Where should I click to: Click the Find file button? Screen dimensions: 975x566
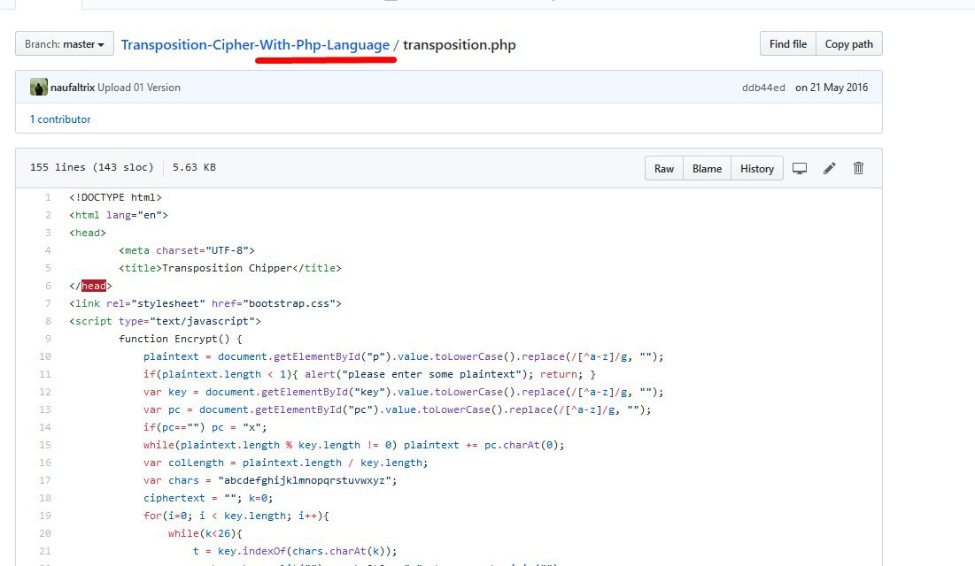(x=787, y=44)
